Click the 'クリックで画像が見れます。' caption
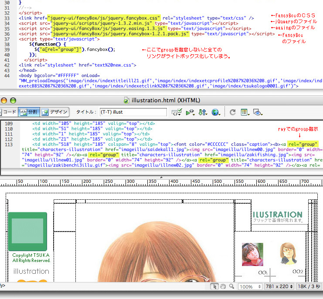Image resolution: width=323 pixels, height=299 pixels. 278,221
